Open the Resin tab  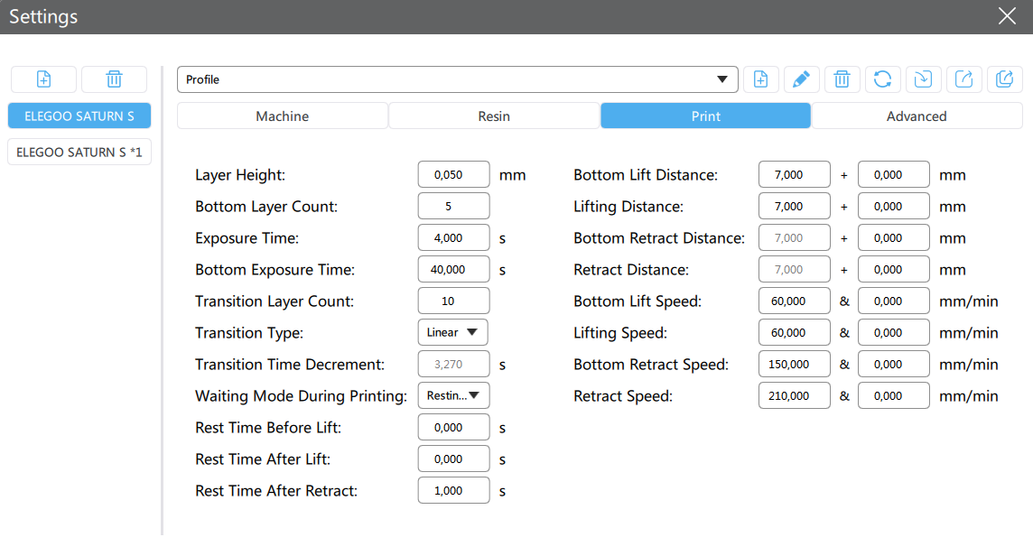point(494,116)
